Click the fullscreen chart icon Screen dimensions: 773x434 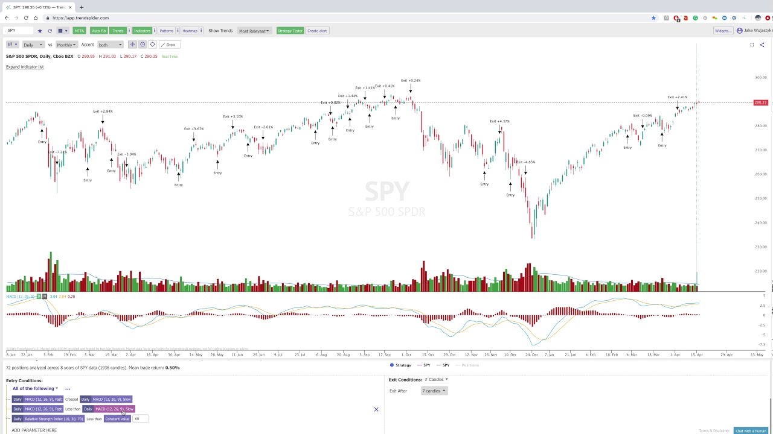tap(752, 45)
